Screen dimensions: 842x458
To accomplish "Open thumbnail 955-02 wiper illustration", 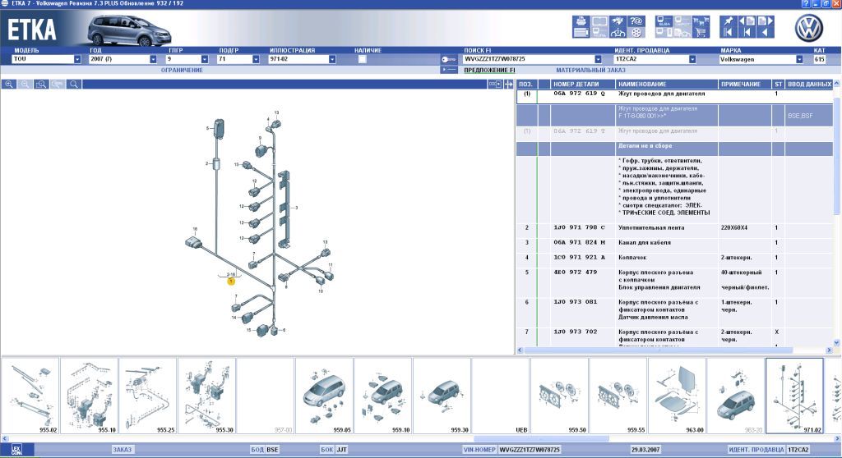I will 30,396.
